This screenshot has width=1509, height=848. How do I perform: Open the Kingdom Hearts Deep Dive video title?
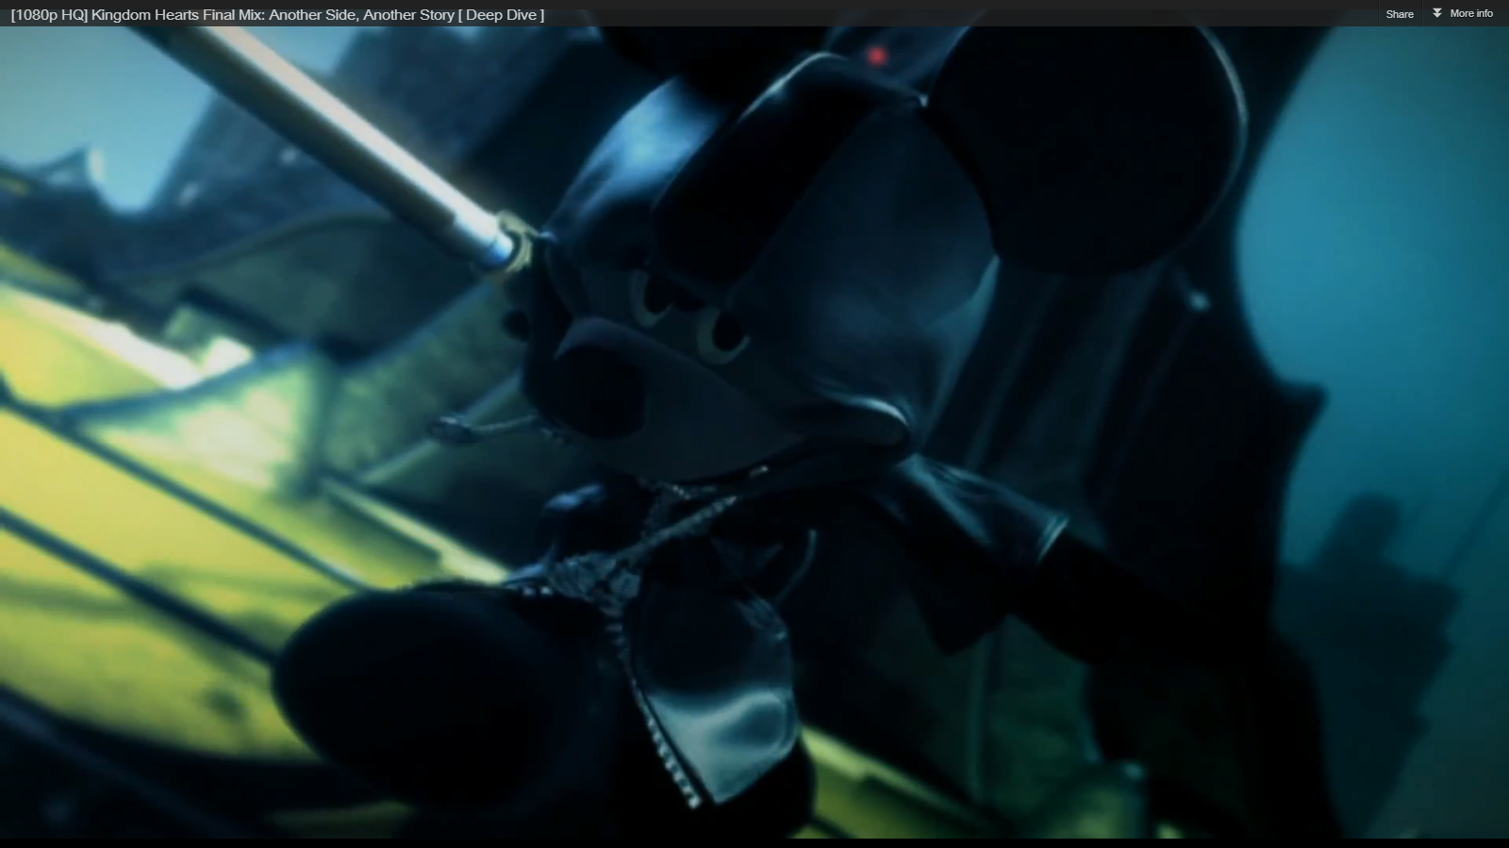(277, 14)
